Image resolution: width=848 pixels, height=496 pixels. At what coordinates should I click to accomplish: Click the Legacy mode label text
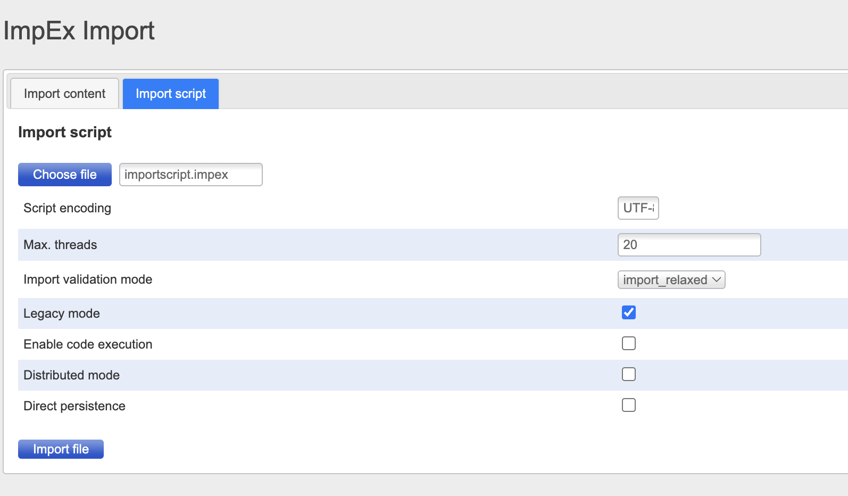tap(62, 313)
